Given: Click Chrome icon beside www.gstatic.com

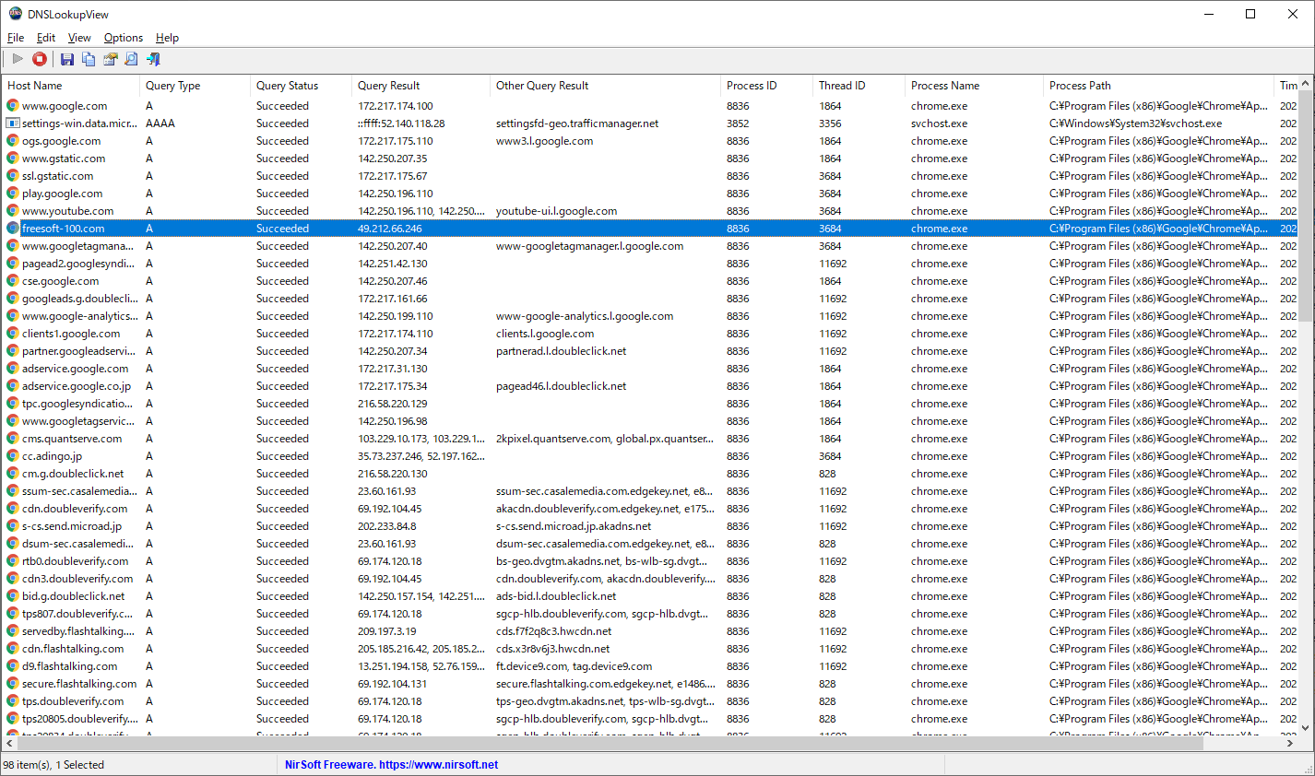Looking at the screenshot, I should click(x=13, y=159).
